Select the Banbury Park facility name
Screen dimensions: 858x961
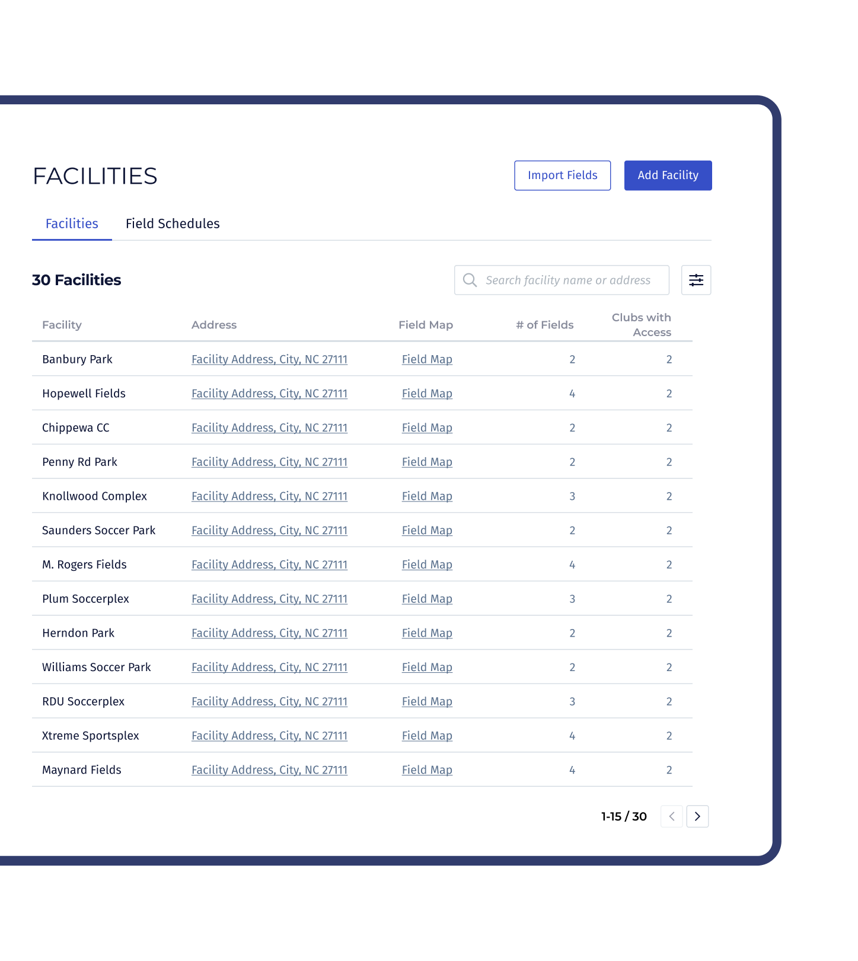click(77, 359)
